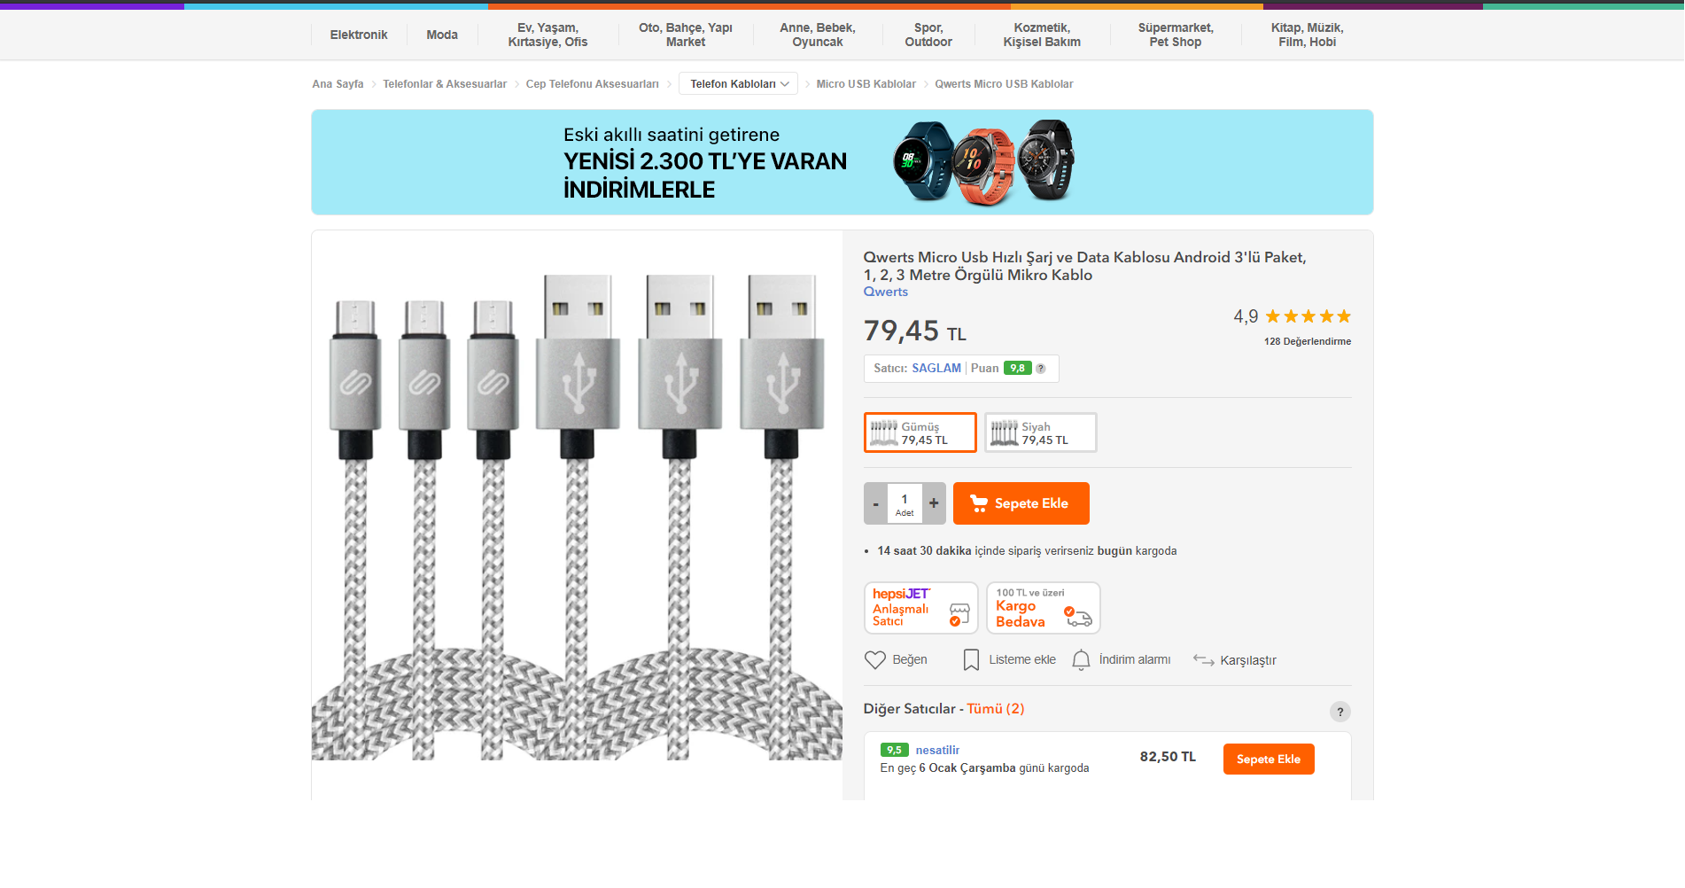Click the Kargo Bedava truck badge

pyautogui.click(x=1043, y=607)
